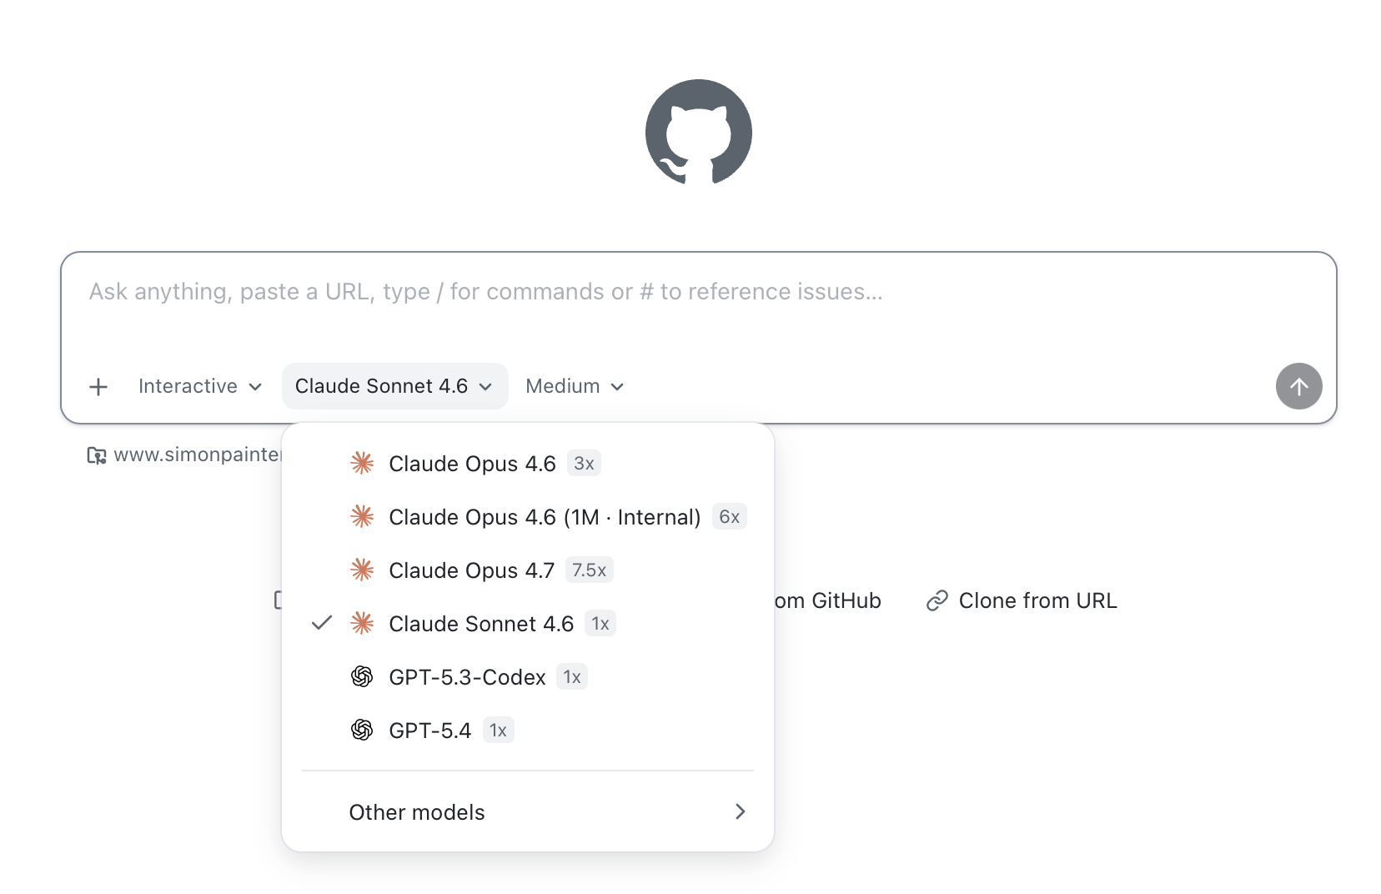
Task: Click the Anthropic star icon for Claude Opus 4.6 3x
Action: tap(362, 463)
